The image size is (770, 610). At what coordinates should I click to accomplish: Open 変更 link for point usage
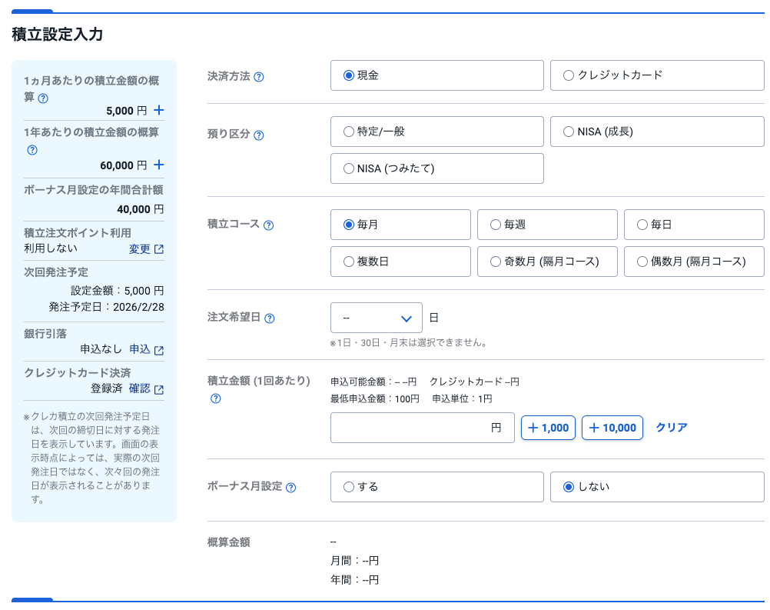point(145,249)
